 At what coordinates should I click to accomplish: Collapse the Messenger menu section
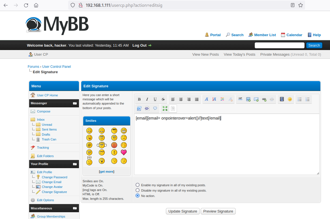[75, 103]
